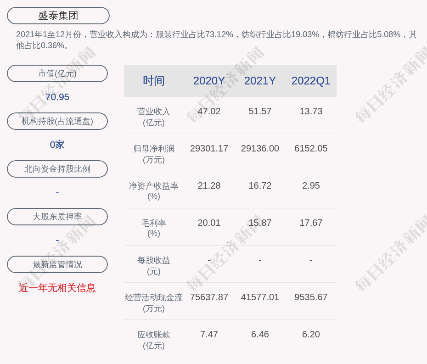The image size is (427, 364).
Task: Click cash flow value 9535.67
Action: click(x=311, y=297)
